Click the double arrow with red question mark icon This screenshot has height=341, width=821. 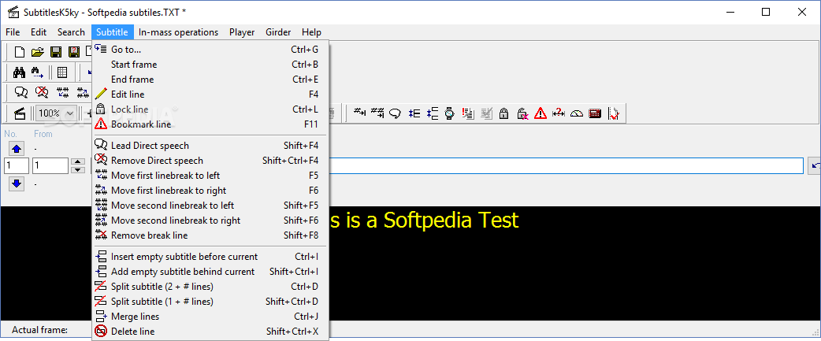(559, 113)
